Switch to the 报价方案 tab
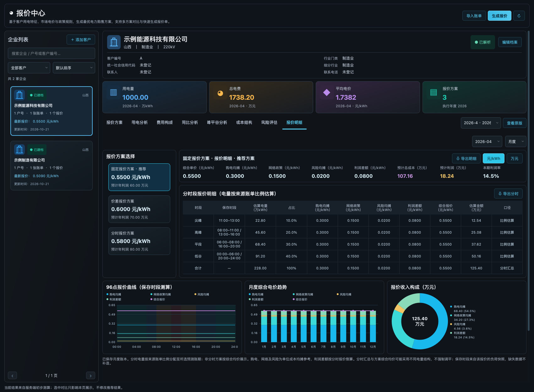 [114, 123]
